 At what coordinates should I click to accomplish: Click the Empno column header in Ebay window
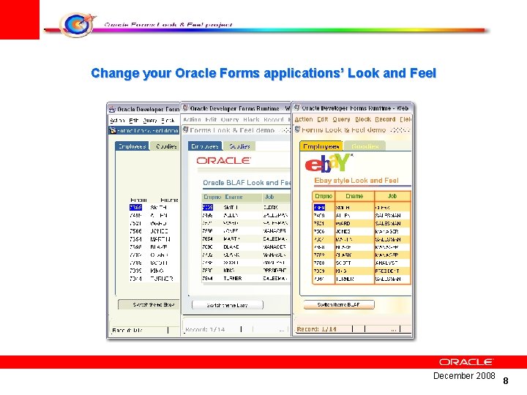[324, 196]
